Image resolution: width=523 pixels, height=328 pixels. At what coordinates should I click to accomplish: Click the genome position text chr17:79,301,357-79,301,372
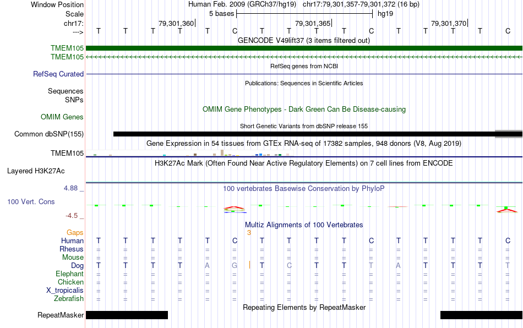(349, 4)
